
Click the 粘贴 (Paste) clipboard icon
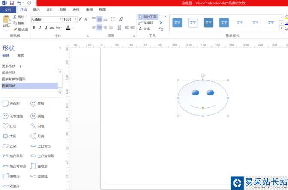(x=6, y=19)
